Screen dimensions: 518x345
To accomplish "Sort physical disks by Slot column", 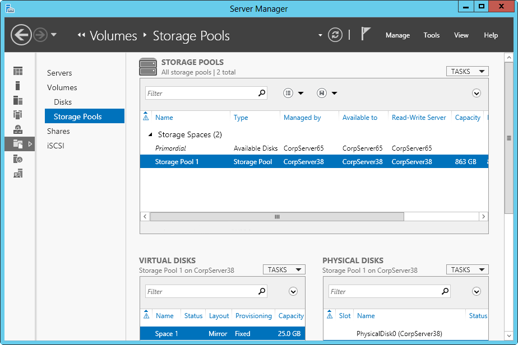I will coord(345,316).
